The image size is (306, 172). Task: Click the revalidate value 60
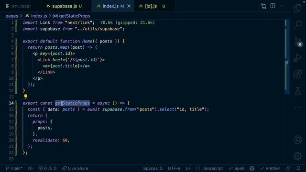point(65,140)
